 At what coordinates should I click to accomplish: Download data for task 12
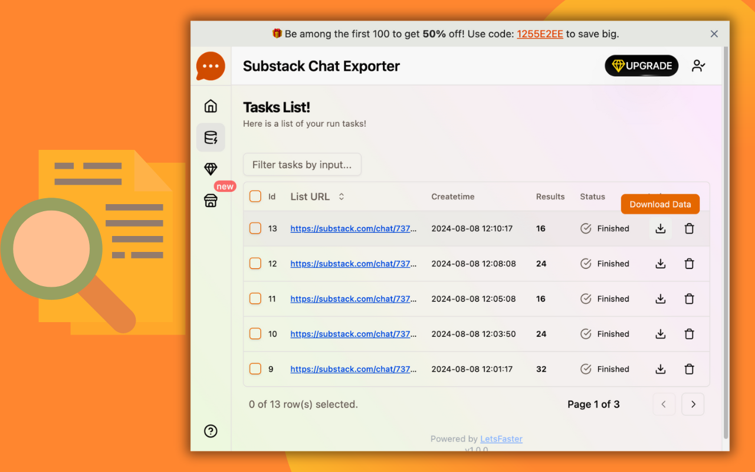(661, 264)
